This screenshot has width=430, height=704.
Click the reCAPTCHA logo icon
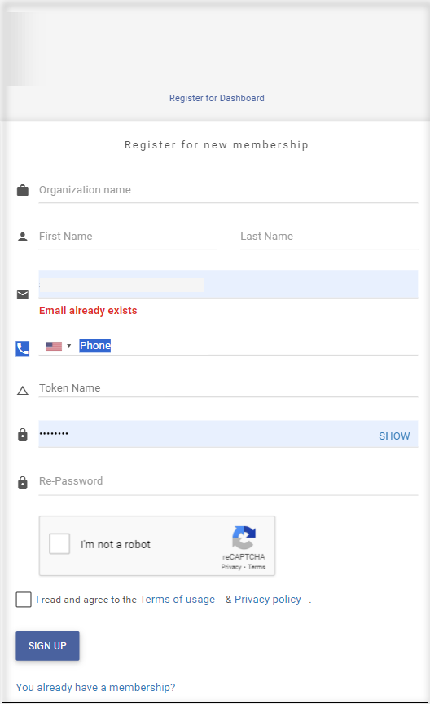point(244,538)
